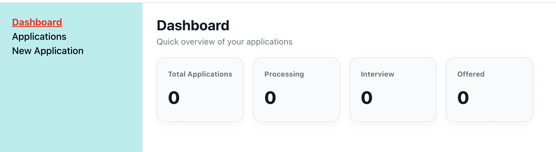Select the Offered count of zero
This screenshot has height=152, width=556.
coord(463,98)
